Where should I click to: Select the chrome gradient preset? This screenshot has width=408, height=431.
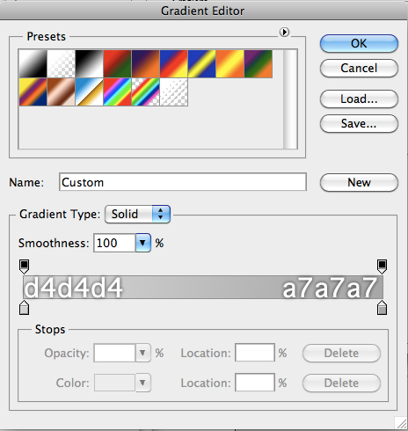point(89,91)
